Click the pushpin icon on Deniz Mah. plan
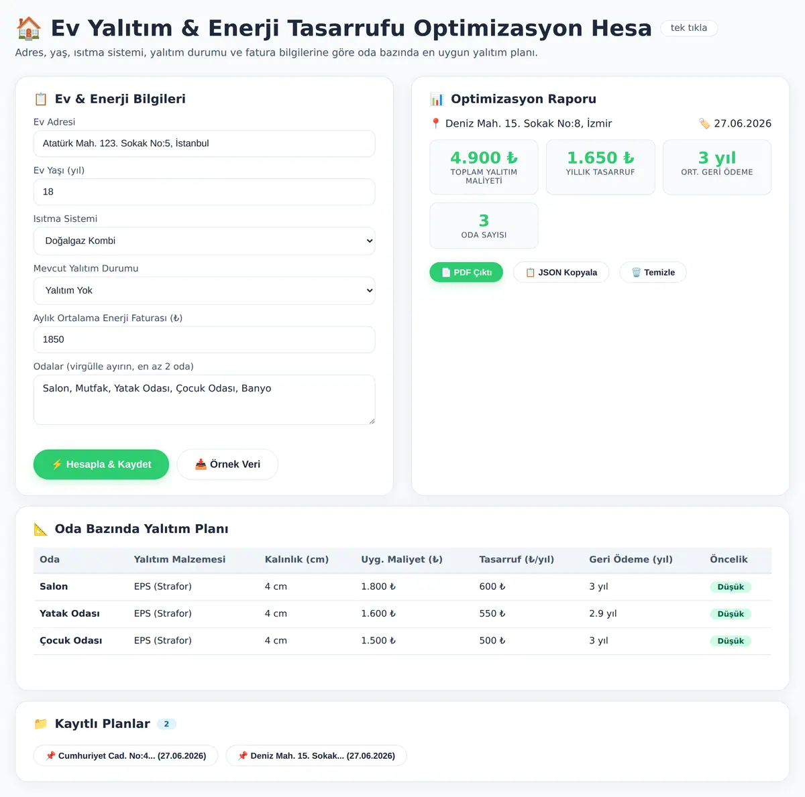The height and width of the screenshot is (797, 805). click(243, 755)
